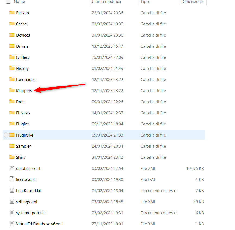Select the Plugins folder name

(x=22, y=124)
